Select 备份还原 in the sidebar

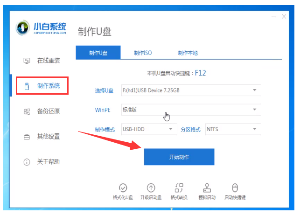coord(42,111)
